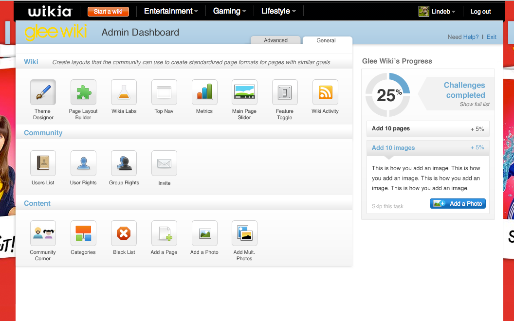This screenshot has height=321, width=514.
Task: Open the Metrics bar chart icon
Action: [x=204, y=92]
